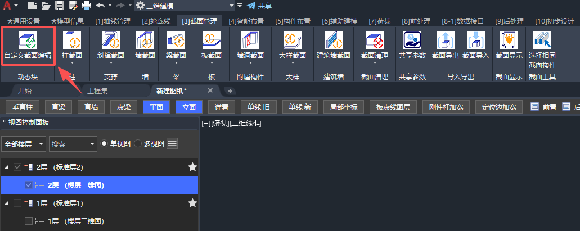Viewport: 580px width, 231px height.
Task: Collapse the 2层 (标准层2) tree node
Action: point(6,167)
